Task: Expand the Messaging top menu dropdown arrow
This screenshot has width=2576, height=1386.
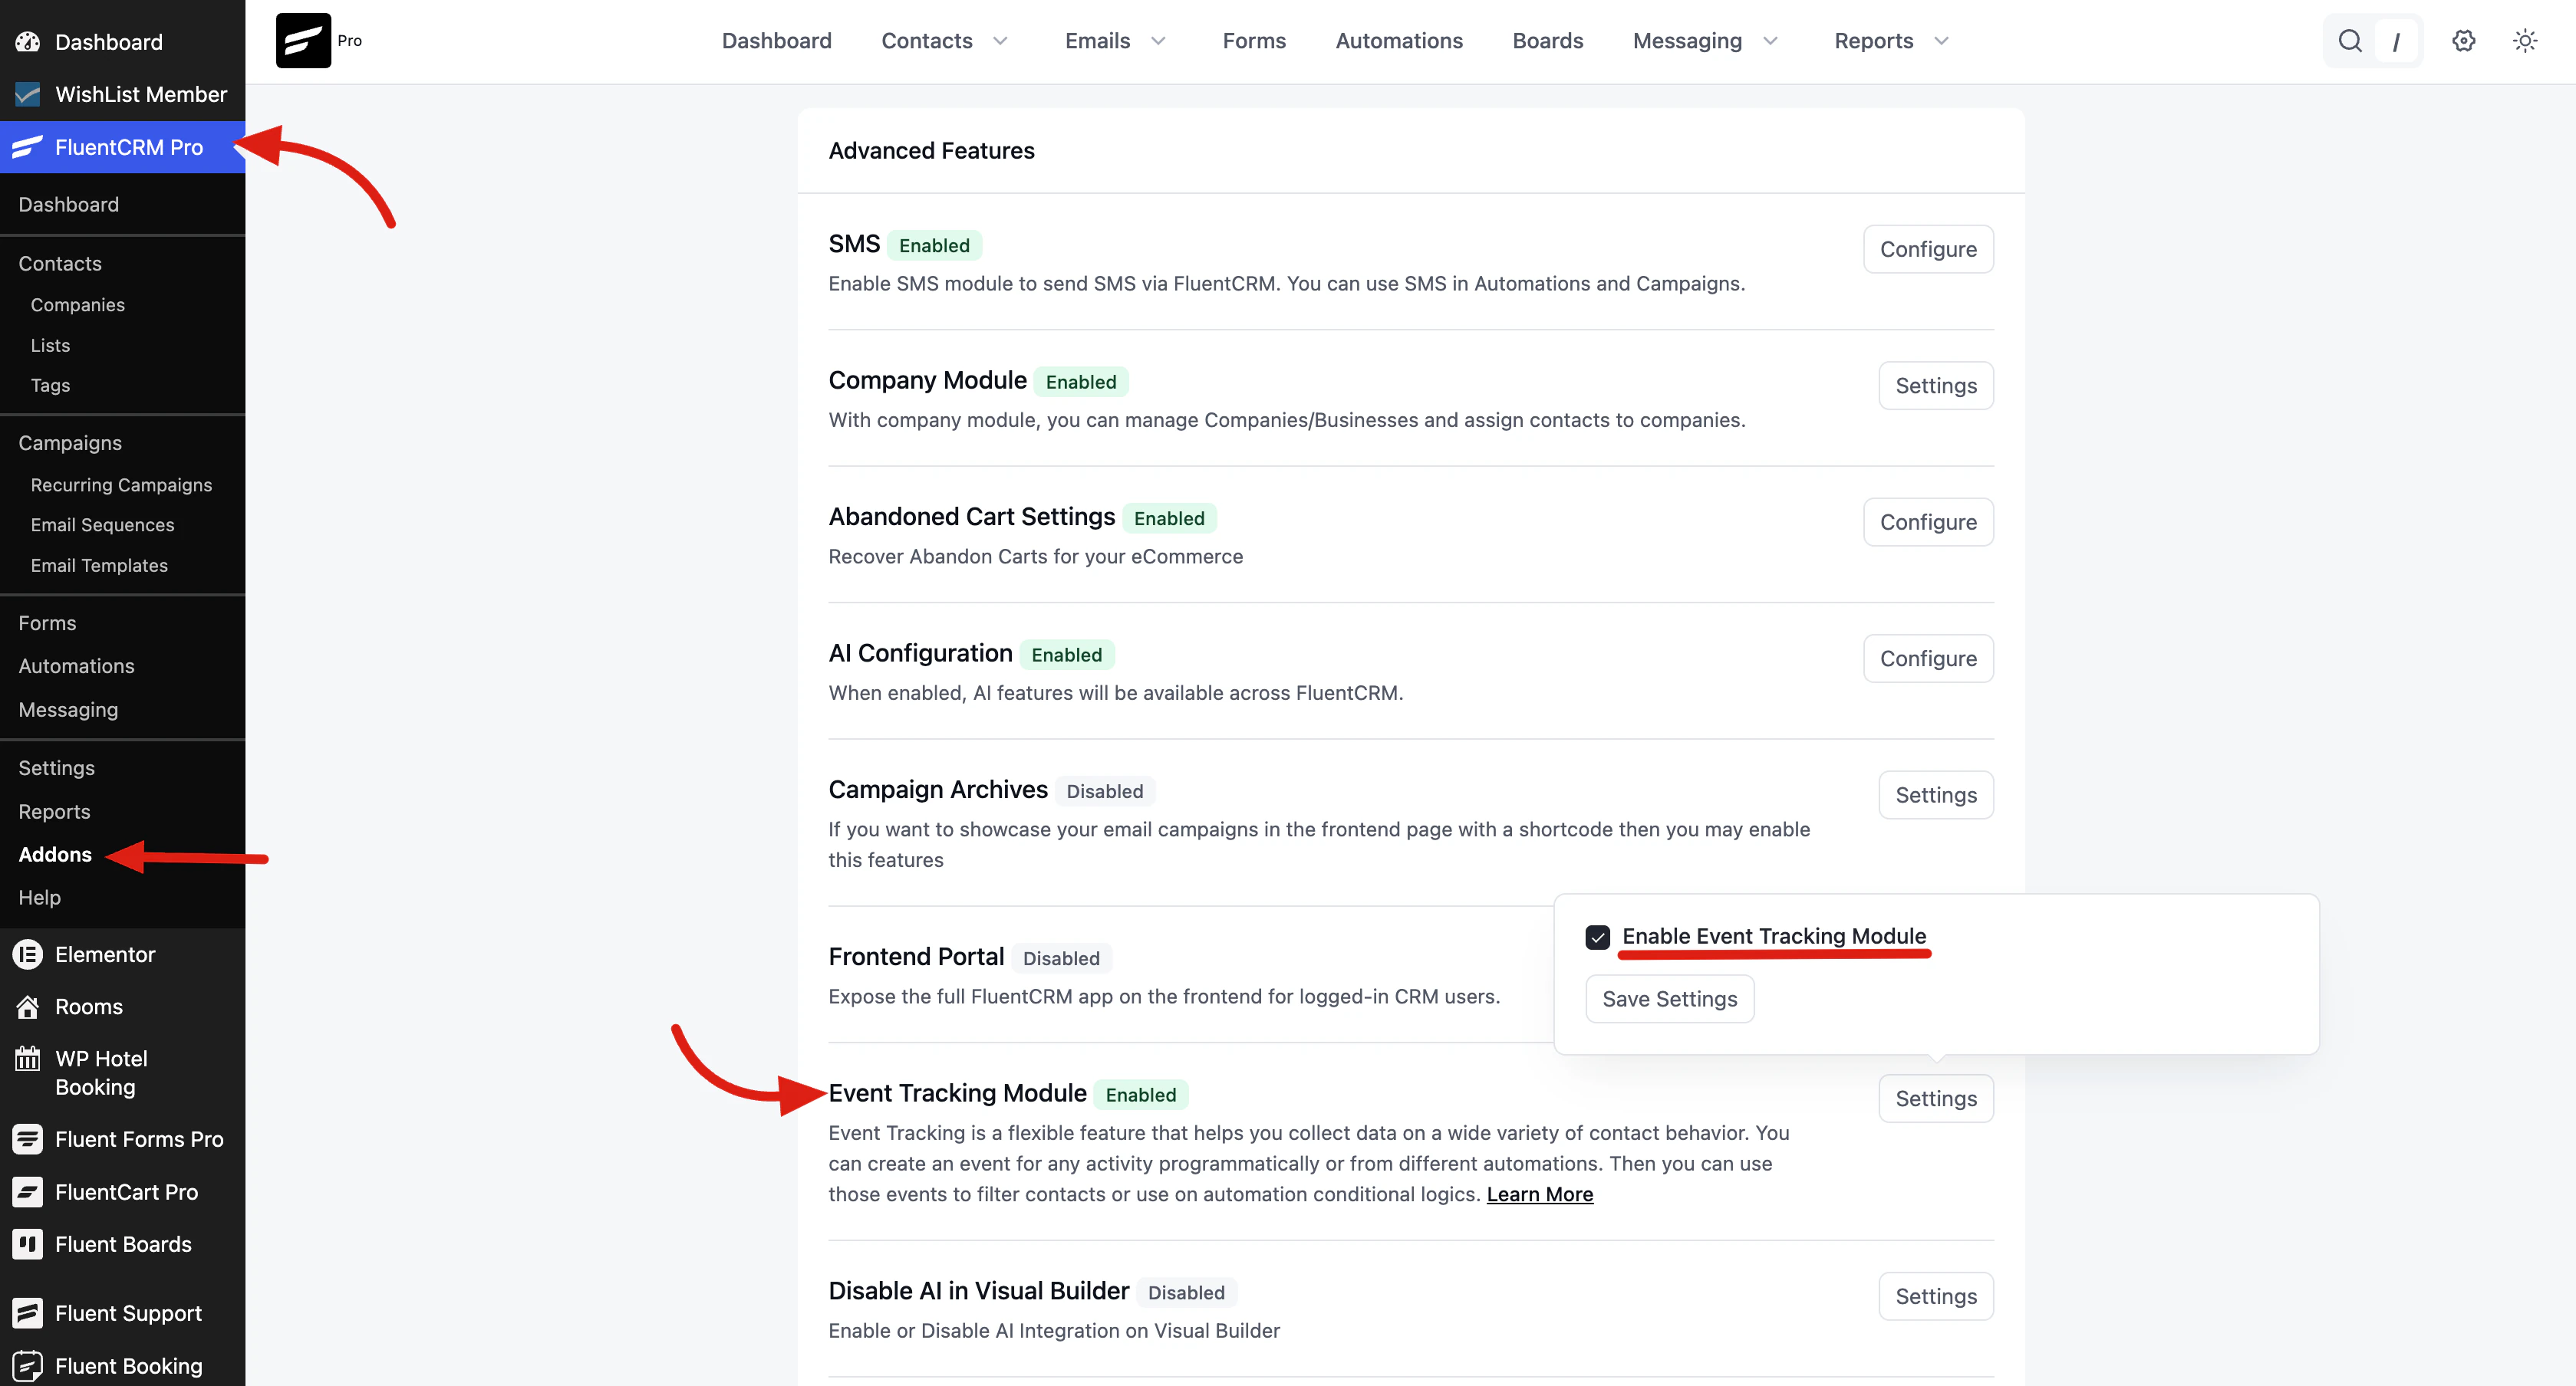Action: coord(1770,41)
